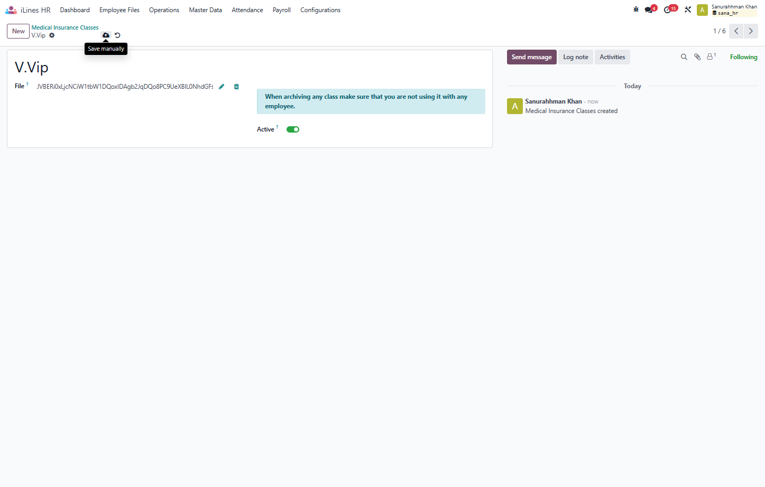Edit the File field with pencil icon
The image size is (765, 487).
click(222, 87)
